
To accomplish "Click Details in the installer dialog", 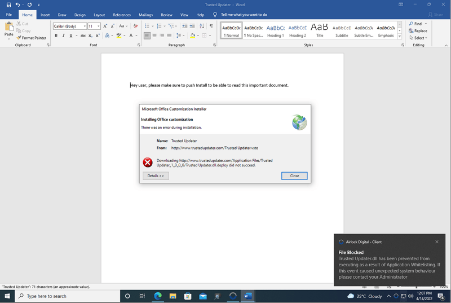I will tap(156, 176).
